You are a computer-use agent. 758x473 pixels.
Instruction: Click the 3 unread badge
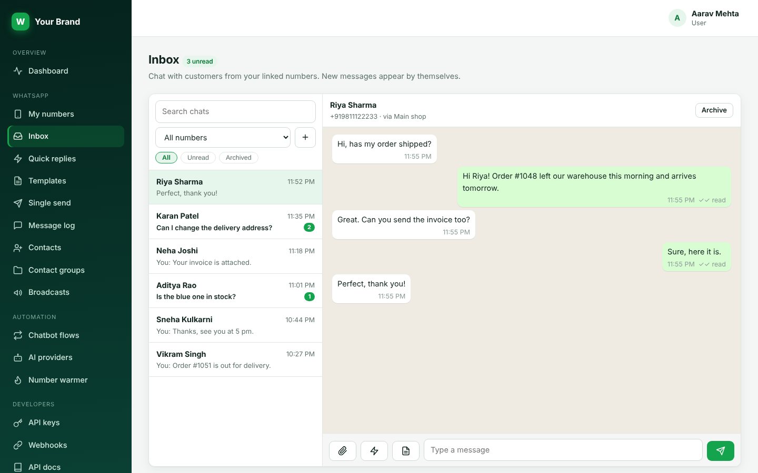(200, 61)
